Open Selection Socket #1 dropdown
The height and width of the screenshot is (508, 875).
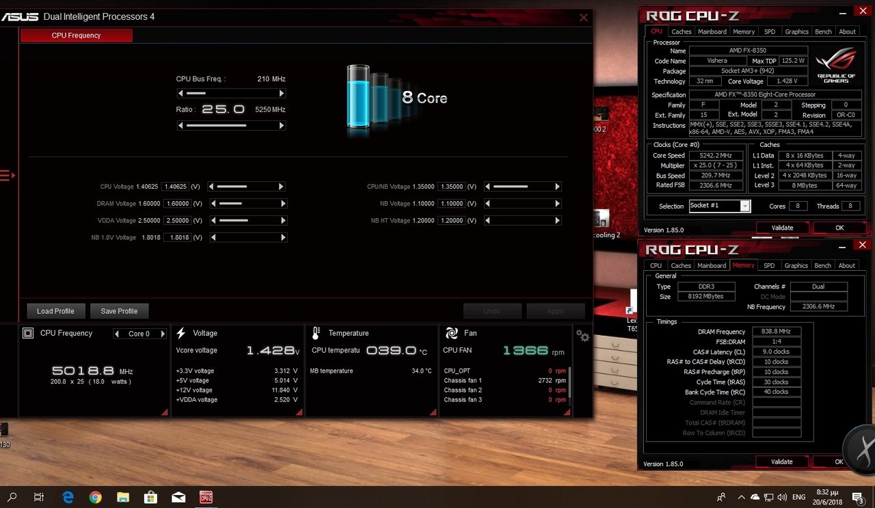pyautogui.click(x=745, y=206)
